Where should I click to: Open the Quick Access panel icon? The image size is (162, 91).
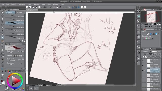[x=138, y=11]
